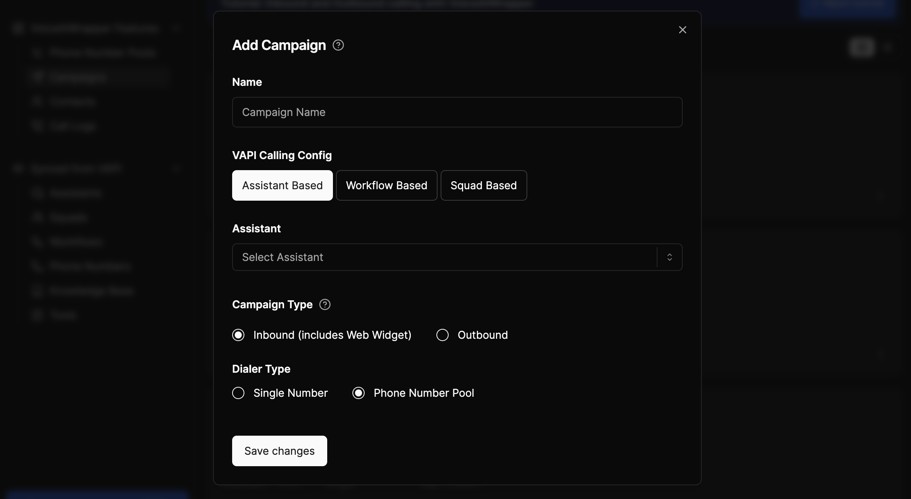Open Knowledge Base in the background sidebar

coord(91,291)
